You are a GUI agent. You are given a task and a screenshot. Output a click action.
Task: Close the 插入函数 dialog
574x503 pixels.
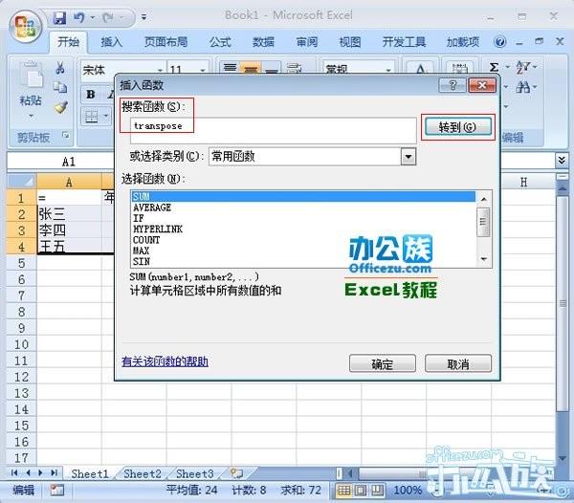pyautogui.click(x=482, y=85)
